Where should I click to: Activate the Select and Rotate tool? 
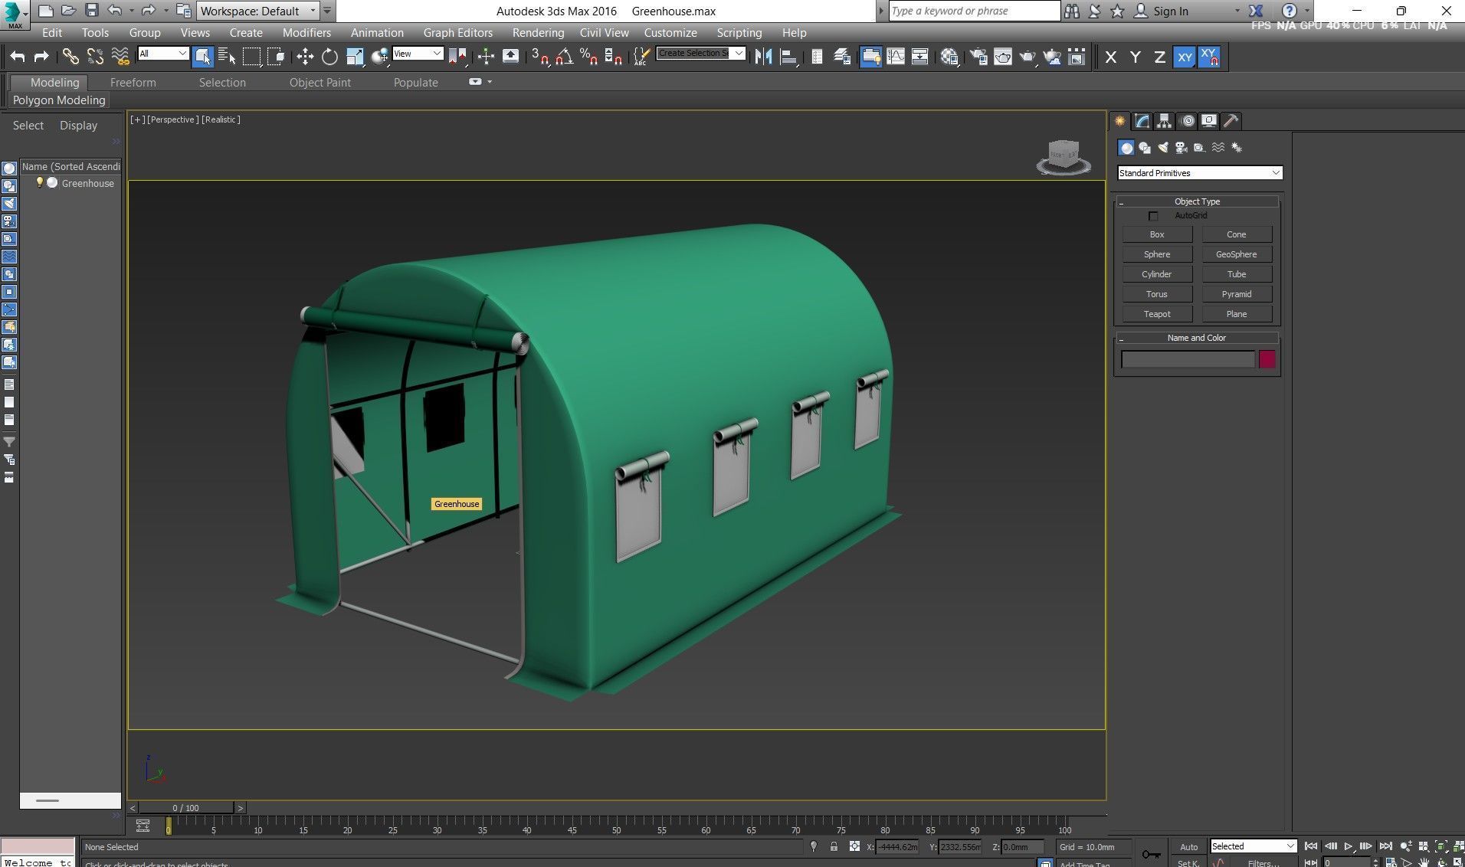[x=329, y=57]
